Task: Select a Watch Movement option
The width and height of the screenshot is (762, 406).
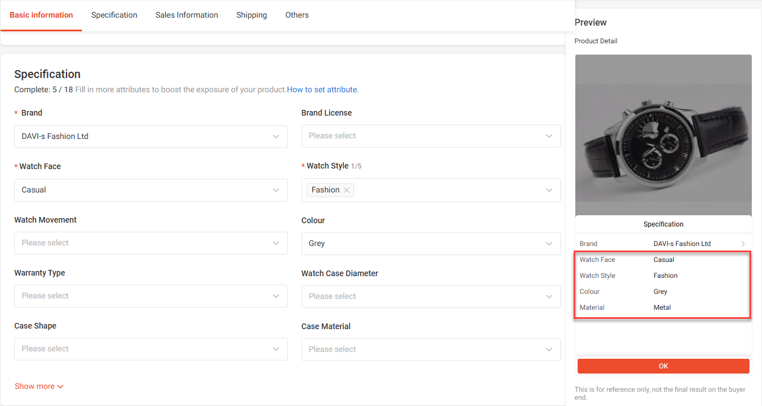Action: coord(151,243)
